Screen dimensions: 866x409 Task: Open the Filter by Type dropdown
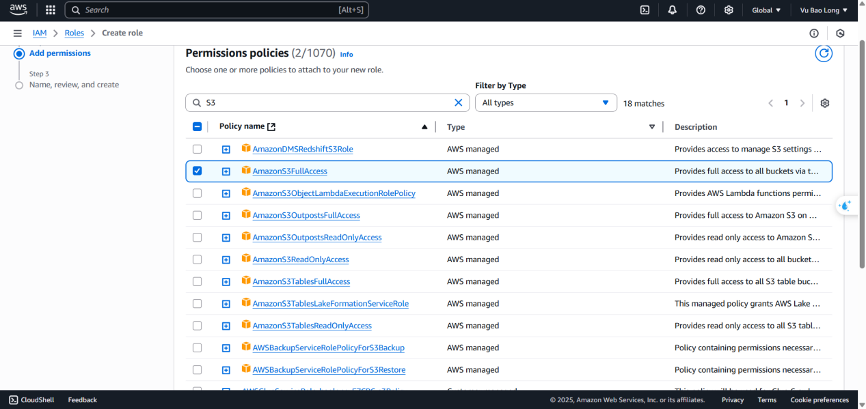coord(546,102)
